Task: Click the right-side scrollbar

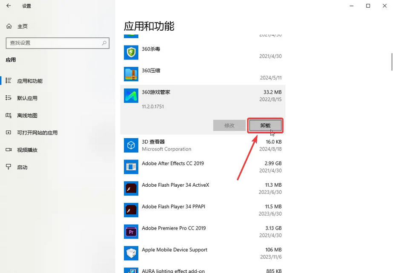Action: [x=390, y=68]
